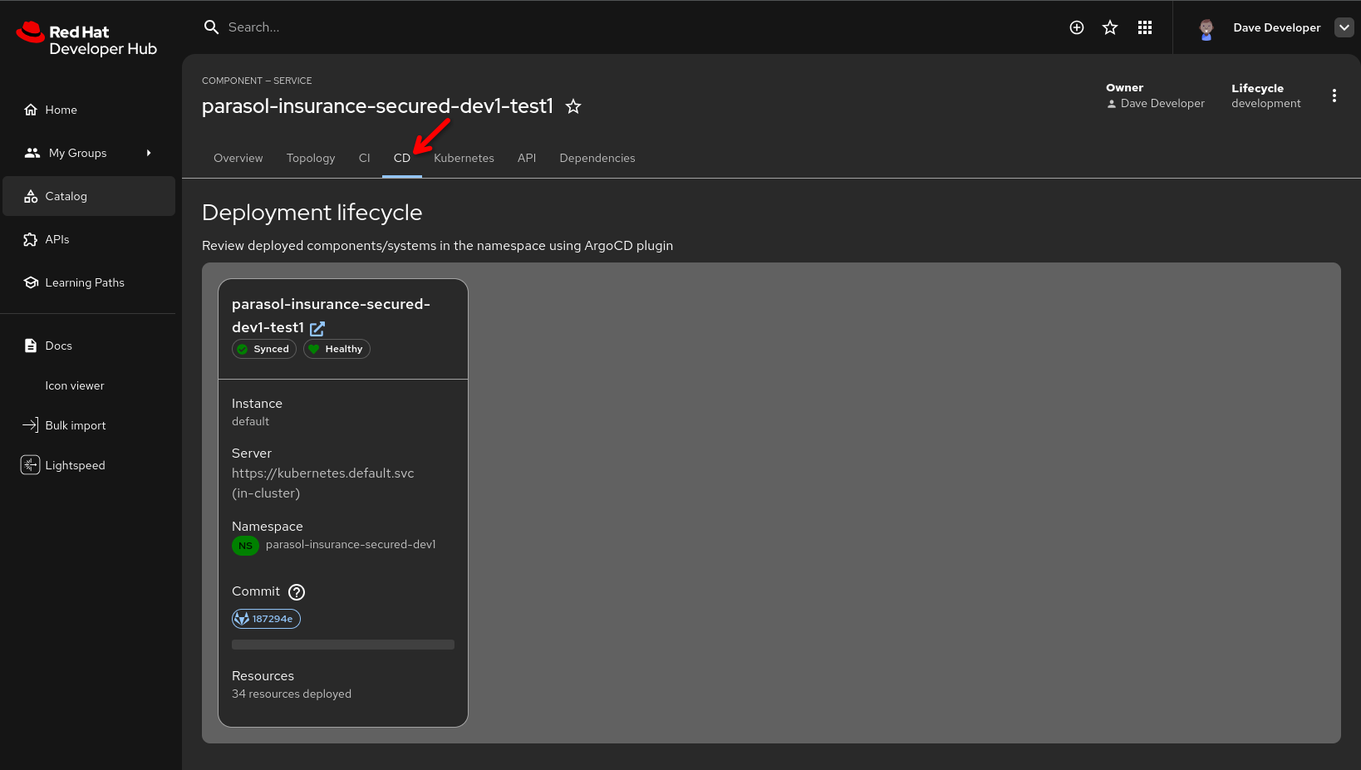Click the Dave Developer owner link
This screenshot has height=770, width=1361.
click(x=1161, y=103)
